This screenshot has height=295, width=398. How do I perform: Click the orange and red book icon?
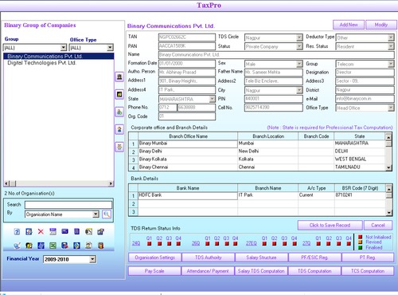[100, 246]
